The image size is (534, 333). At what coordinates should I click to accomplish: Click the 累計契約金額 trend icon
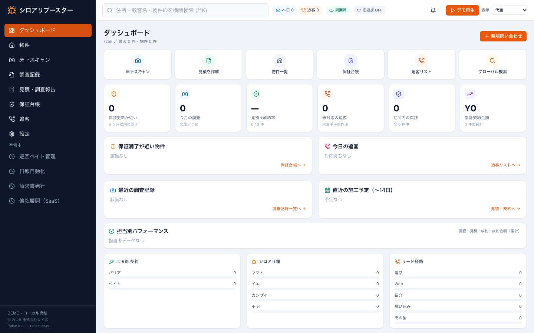[x=470, y=94]
